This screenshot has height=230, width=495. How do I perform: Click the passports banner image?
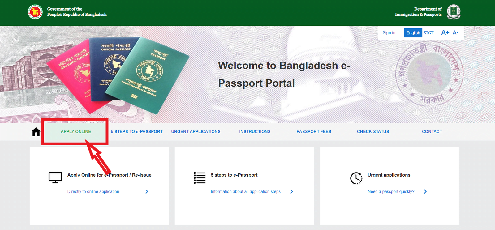coord(118,75)
